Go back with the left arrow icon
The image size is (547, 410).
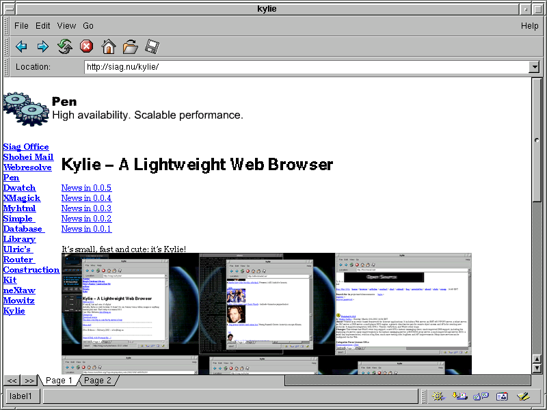[x=22, y=46]
